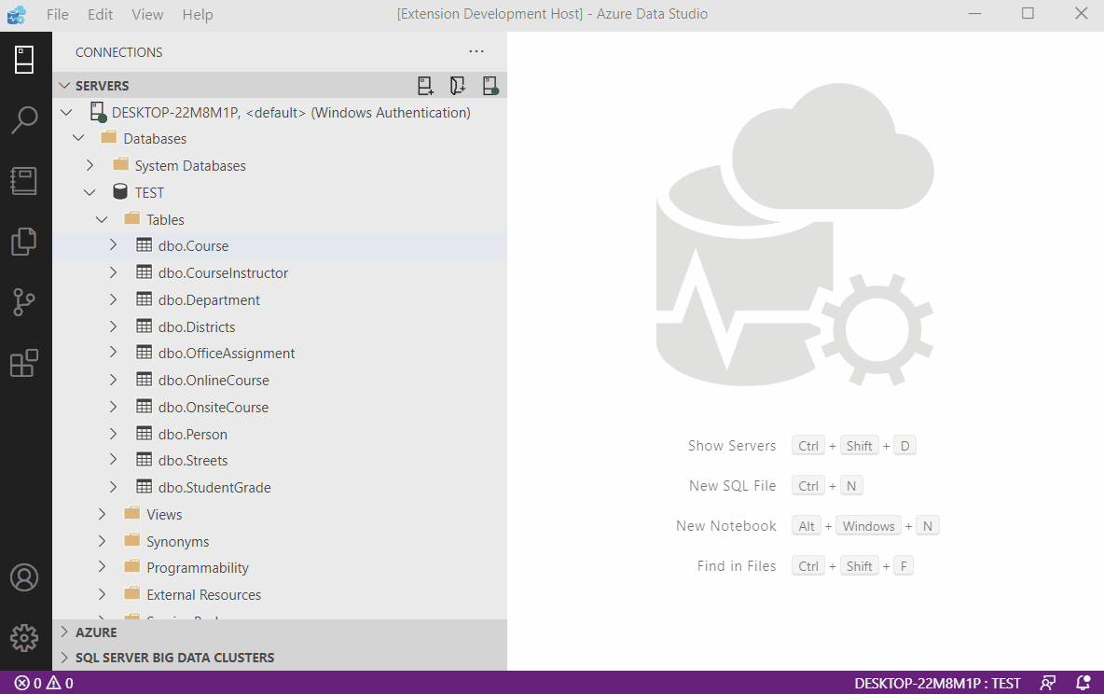Open the Accounts icon
The width and height of the screenshot is (1104, 694).
coord(24,577)
